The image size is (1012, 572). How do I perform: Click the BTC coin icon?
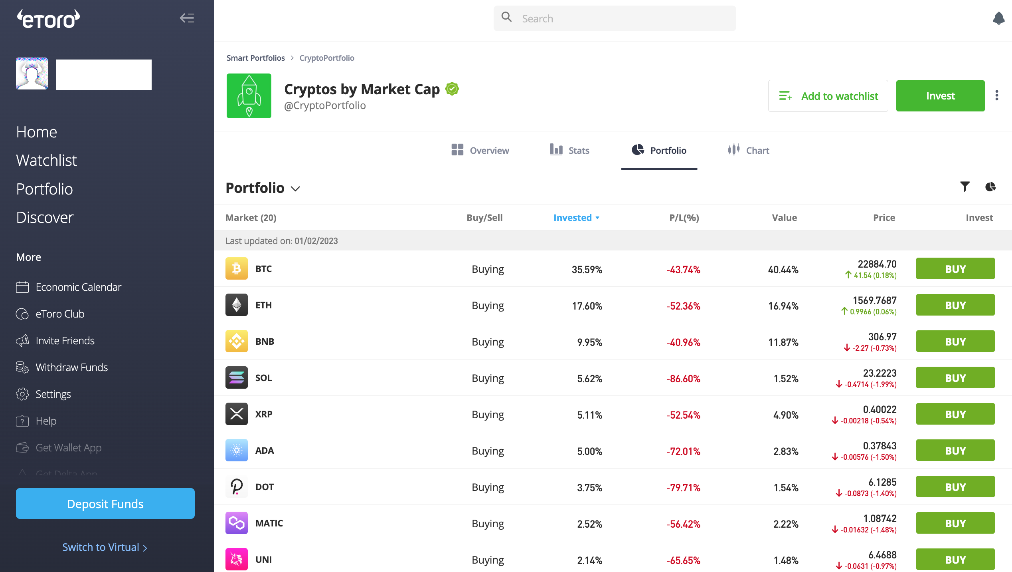(x=237, y=268)
